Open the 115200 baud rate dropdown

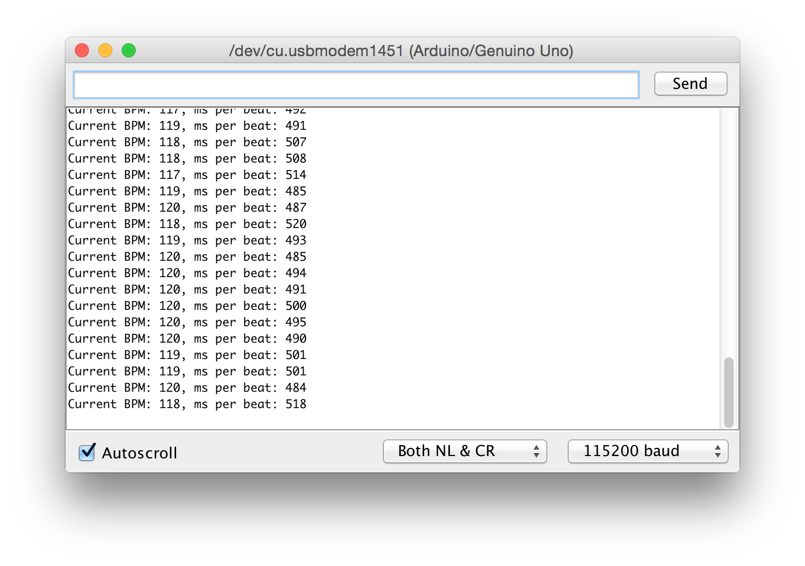pyautogui.click(x=648, y=451)
